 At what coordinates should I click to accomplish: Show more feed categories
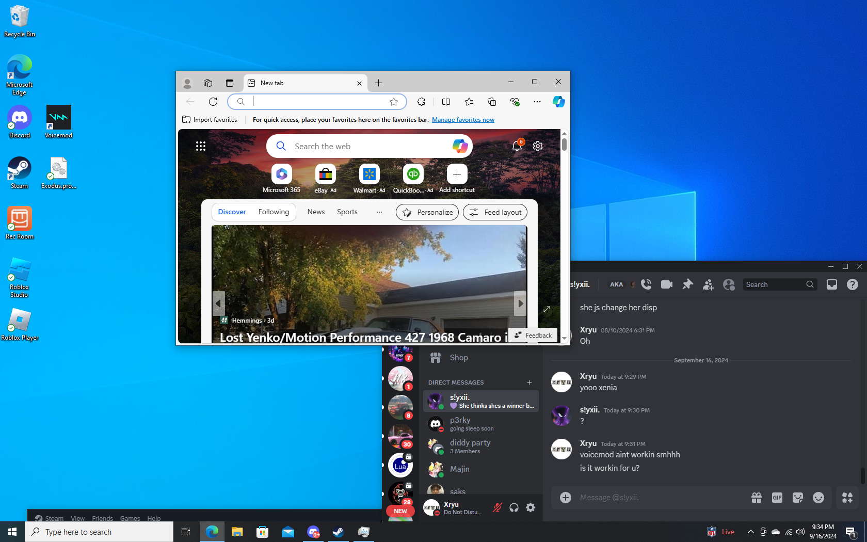point(379,212)
